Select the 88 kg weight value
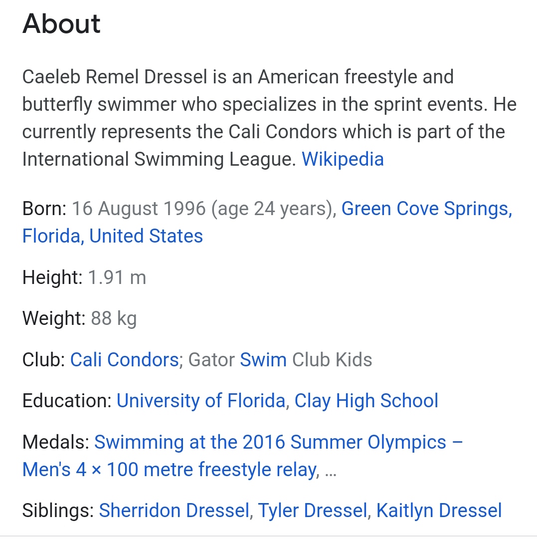Screen dimensions: 537x546 click(x=114, y=318)
